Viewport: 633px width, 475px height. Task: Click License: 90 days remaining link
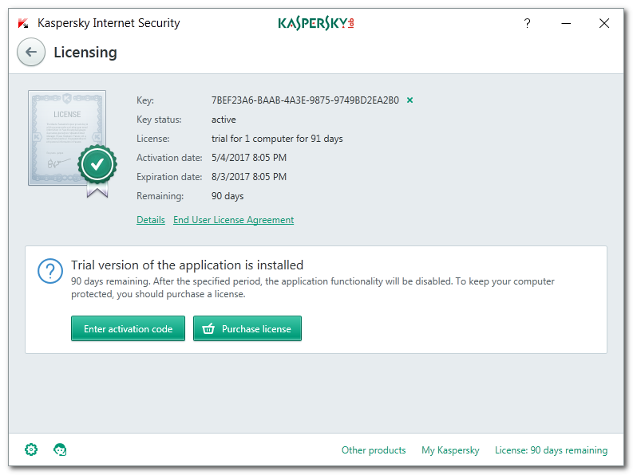[551, 450]
